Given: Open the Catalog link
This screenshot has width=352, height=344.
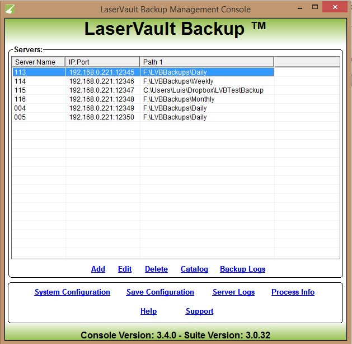Looking at the screenshot, I should [194, 269].
